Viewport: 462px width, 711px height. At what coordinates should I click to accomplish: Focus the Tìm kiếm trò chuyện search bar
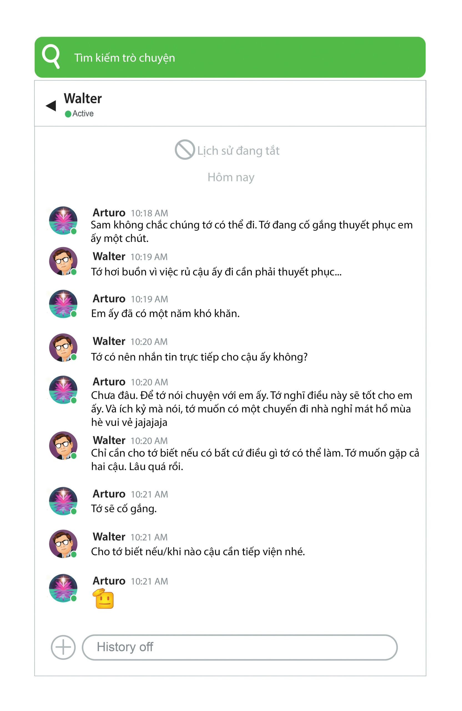[x=230, y=57]
